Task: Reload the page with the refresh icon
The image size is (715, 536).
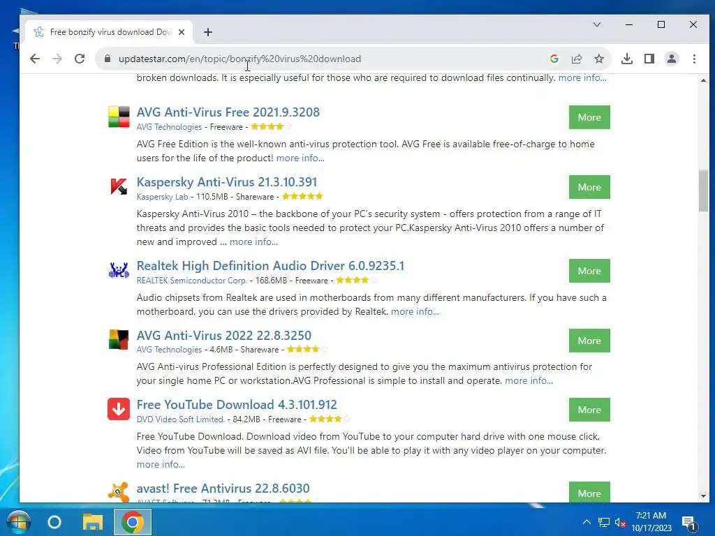Action: [80, 59]
